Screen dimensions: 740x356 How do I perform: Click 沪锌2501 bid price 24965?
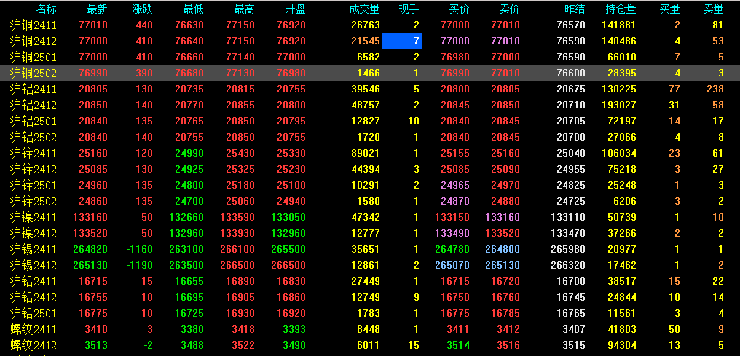(455, 185)
